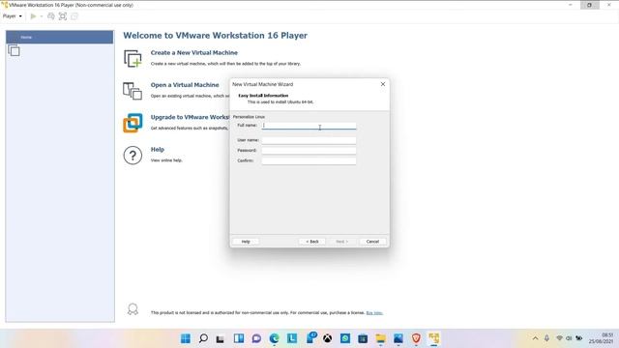Click the Open a Virtual Machine link
The width and height of the screenshot is (619, 348).
(185, 85)
